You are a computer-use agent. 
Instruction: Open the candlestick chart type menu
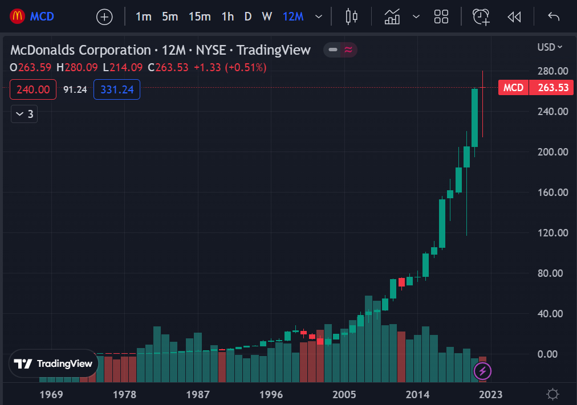coord(352,17)
